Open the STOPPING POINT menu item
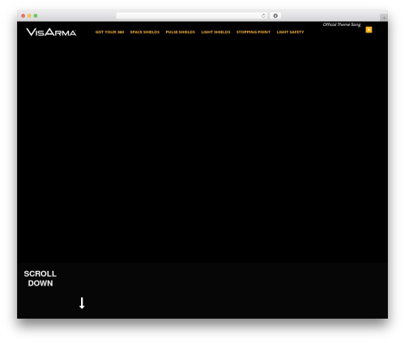The image size is (405, 343). [254, 32]
